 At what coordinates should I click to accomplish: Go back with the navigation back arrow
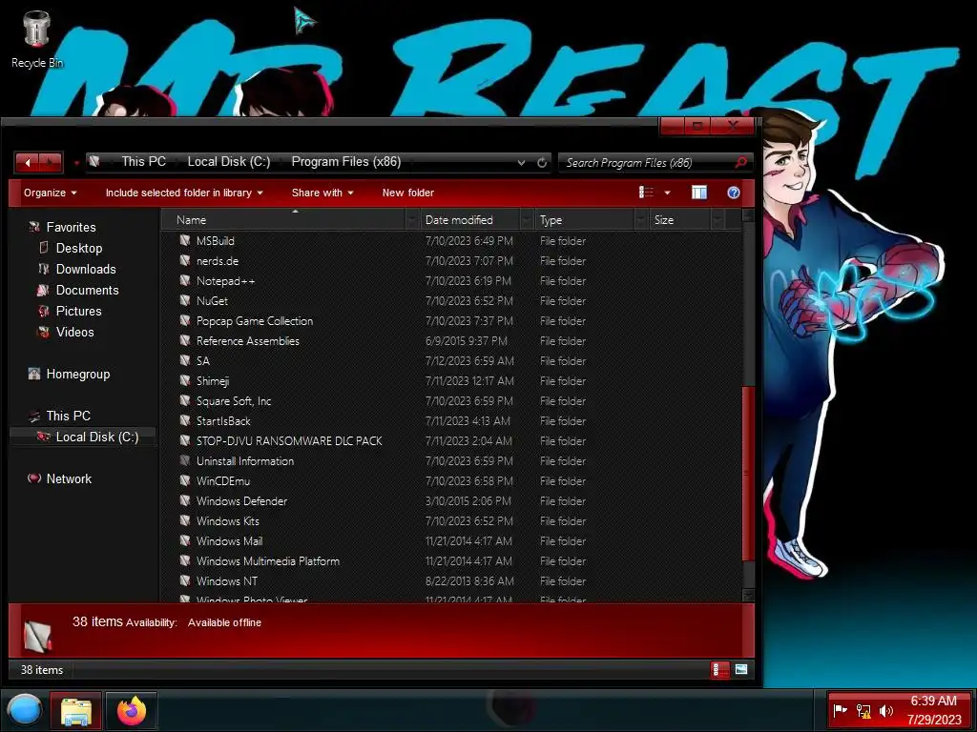[28, 163]
